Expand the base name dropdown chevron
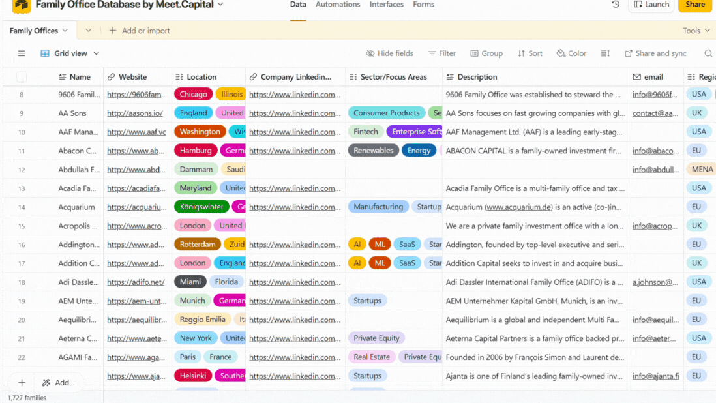Image resolution: width=716 pixels, height=403 pixels. click(x=220, y=4)
